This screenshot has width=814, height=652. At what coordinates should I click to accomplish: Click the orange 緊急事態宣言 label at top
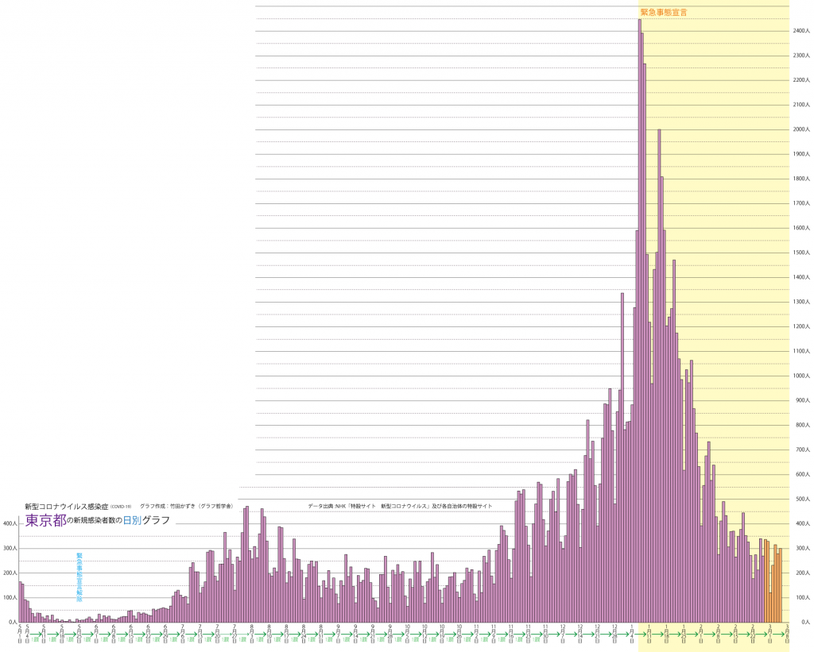pyautogui.click(x=664, y=13)
